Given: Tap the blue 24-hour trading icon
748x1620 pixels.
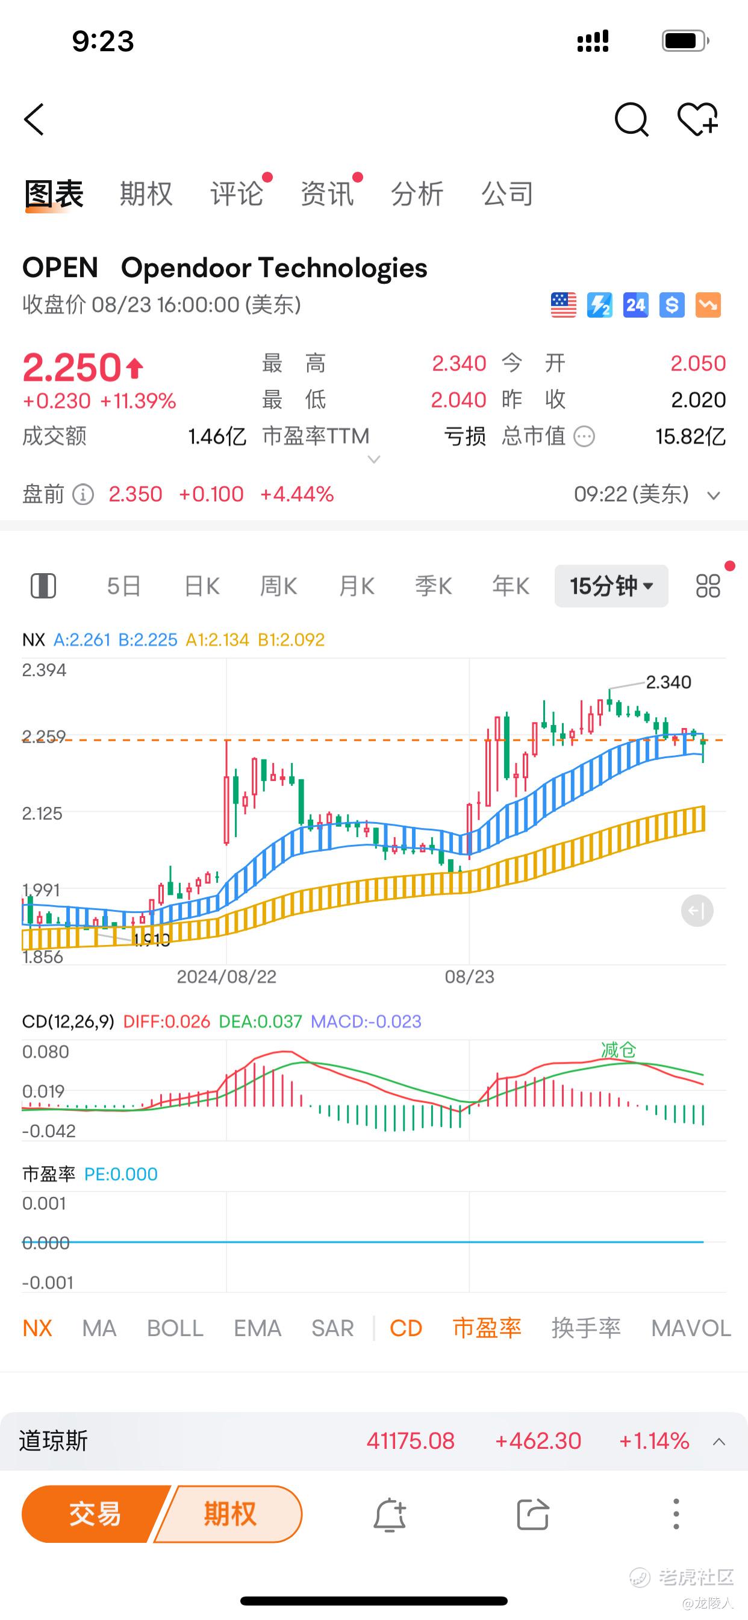Looking at the screenshot, I should [635, 305].
